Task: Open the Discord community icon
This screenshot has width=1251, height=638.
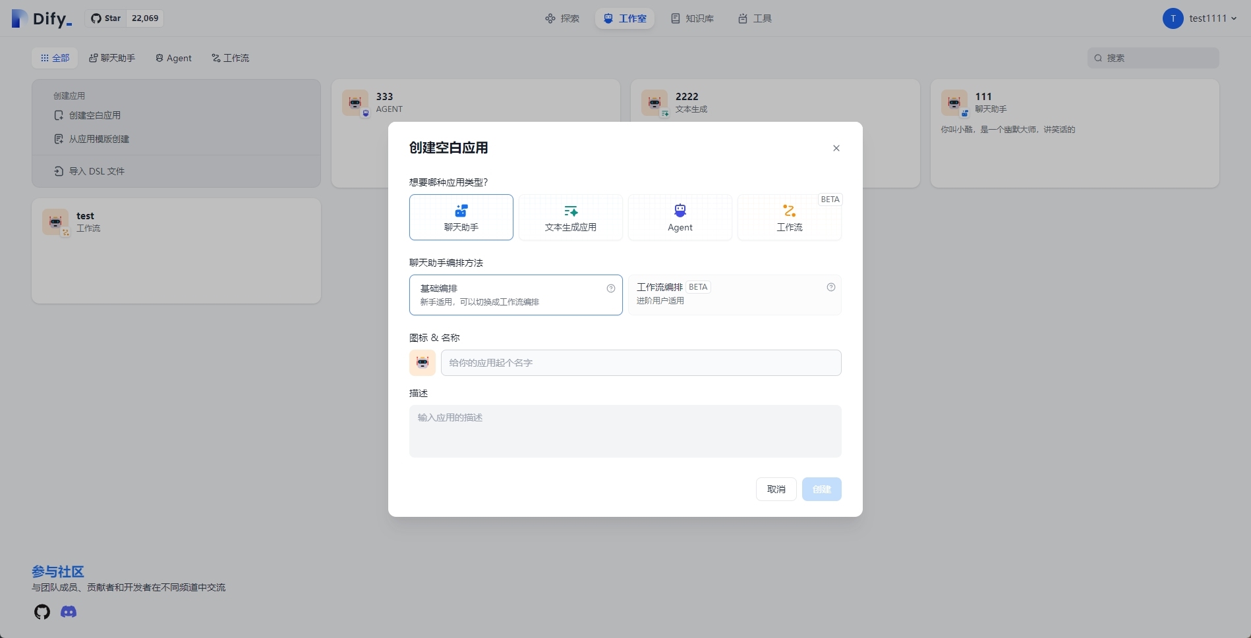Action: (x=69, y=612)
